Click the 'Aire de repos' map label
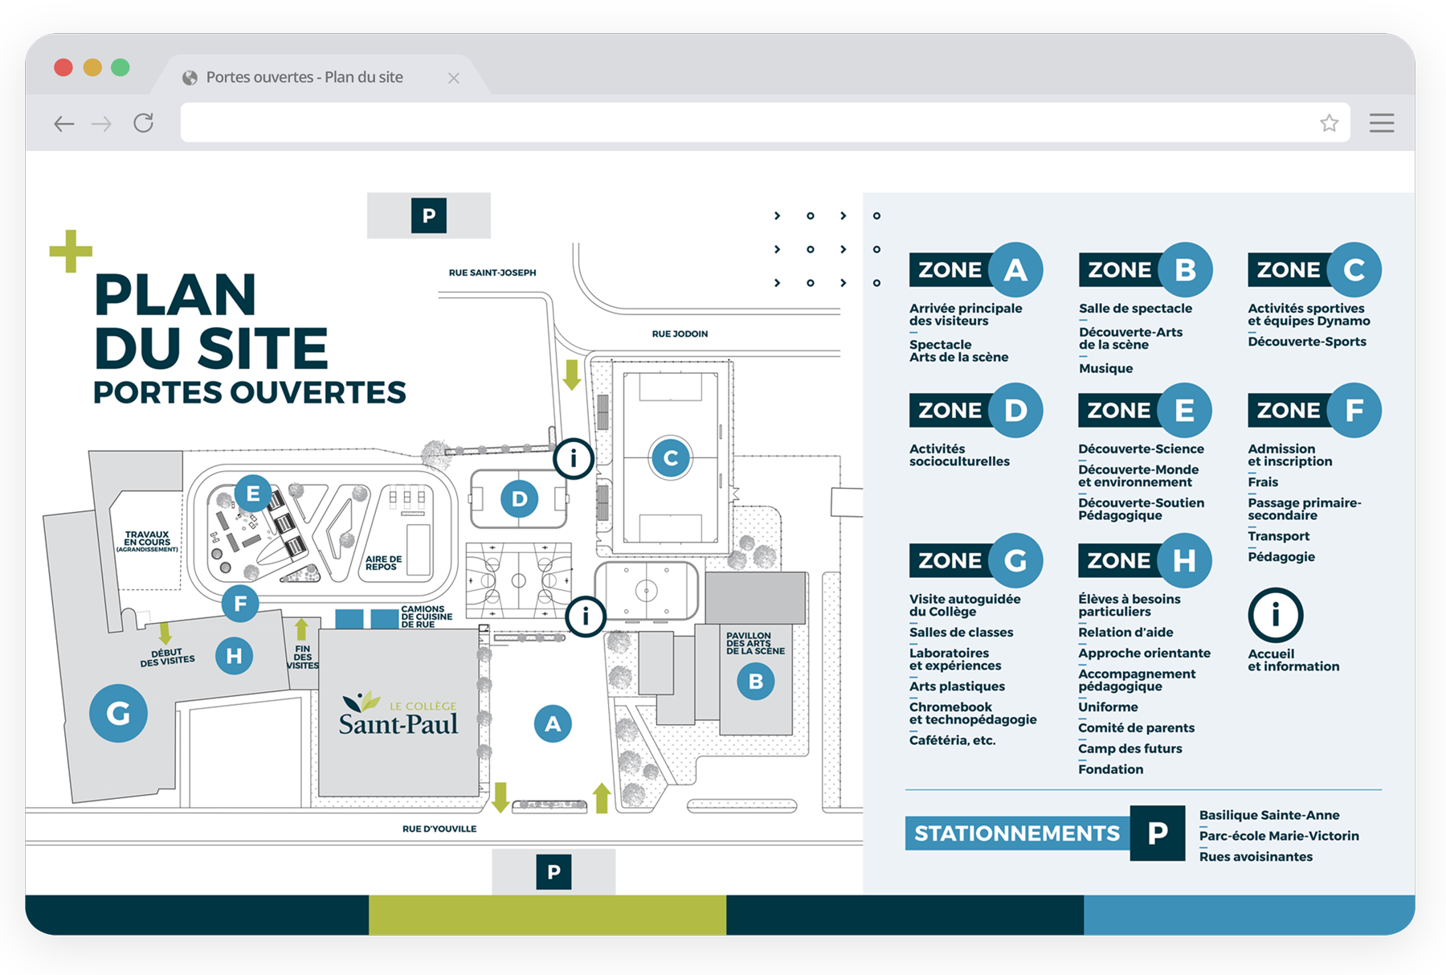This screenshot has width=1446, height=975. tap(383, 563)
